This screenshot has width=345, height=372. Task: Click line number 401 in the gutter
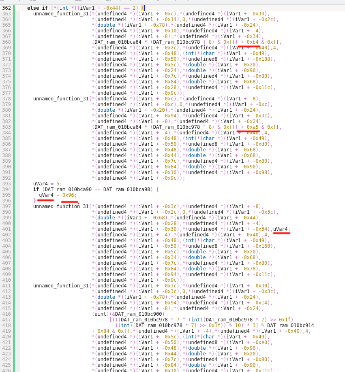pyautogui.click(x=6, y=229)
